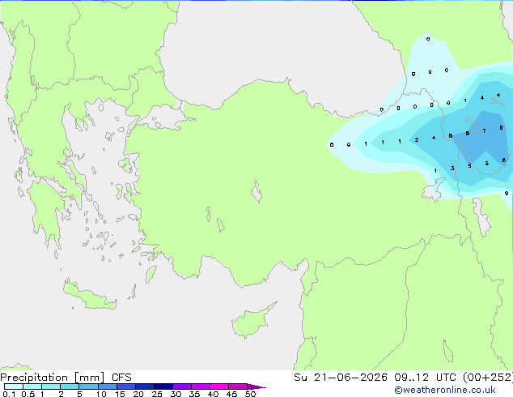513x397 pixels.
Task: Pick the dark blue swatch between 20 and 25
Action: 145,386
